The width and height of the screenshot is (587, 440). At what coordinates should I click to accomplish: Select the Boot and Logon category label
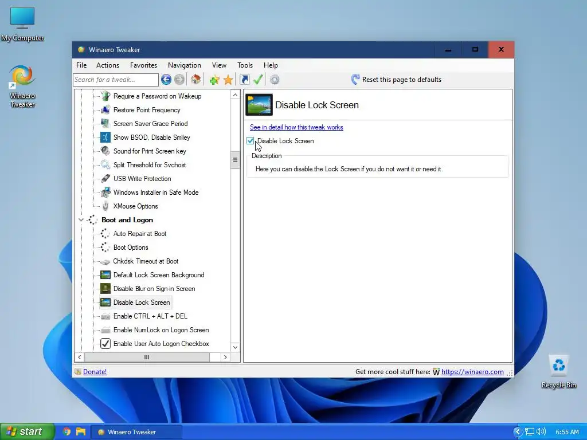click(127, 220)
